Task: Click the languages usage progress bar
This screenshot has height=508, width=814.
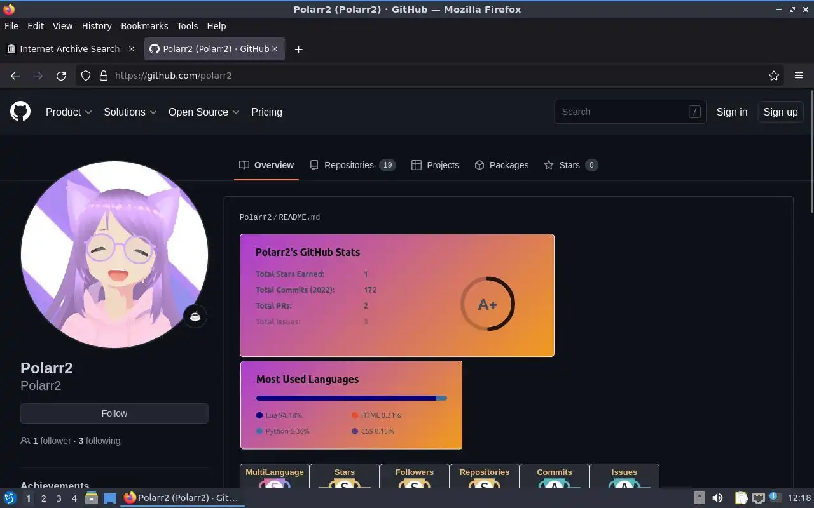Action: (352, 398)
